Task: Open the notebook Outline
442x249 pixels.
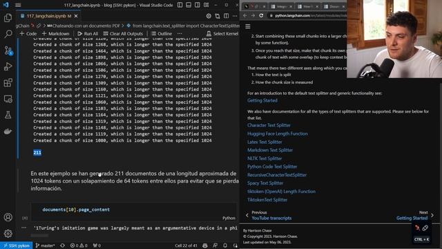Action: pos(162,34)
